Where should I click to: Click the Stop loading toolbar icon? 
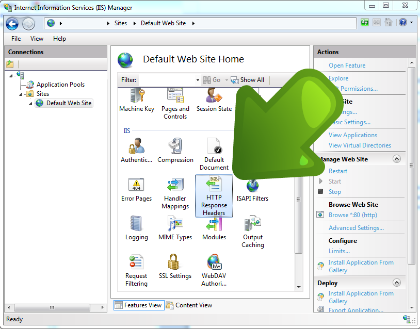click(x=376, y=22)
